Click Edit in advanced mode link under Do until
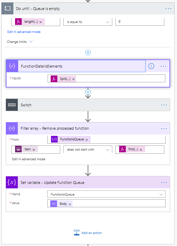The height and width of the screenshot is (246, 177). [x=24, y=32]
